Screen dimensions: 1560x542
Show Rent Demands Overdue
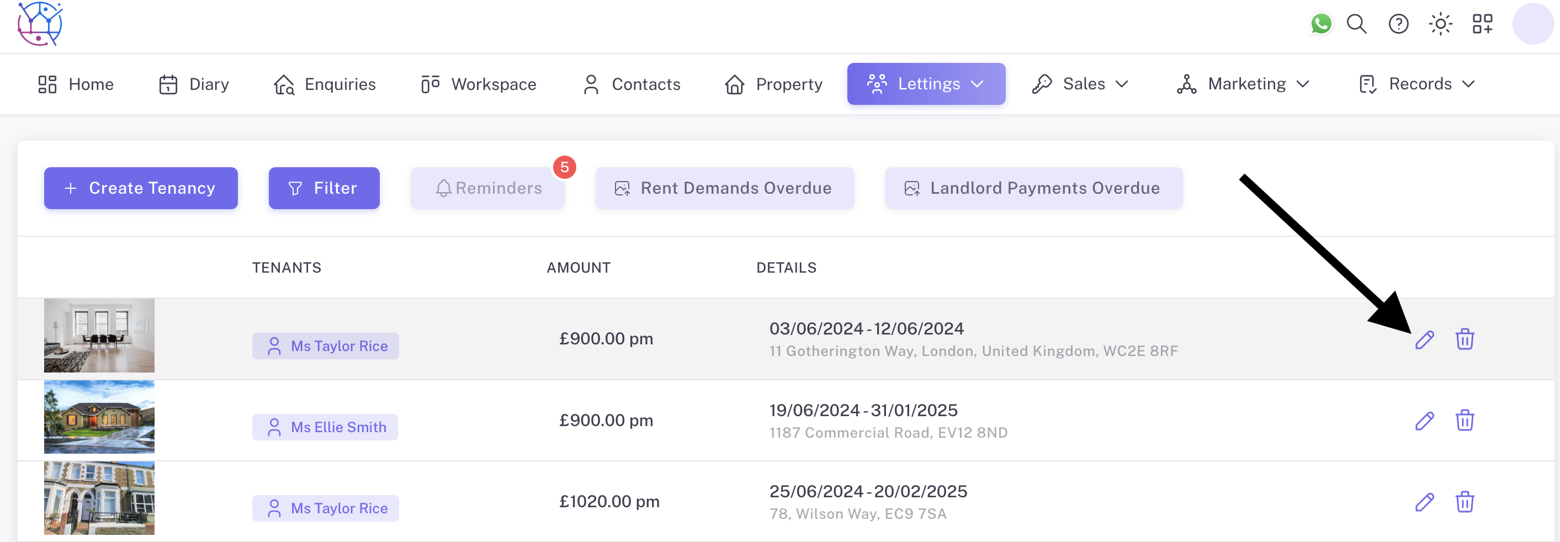coord(724,188)
